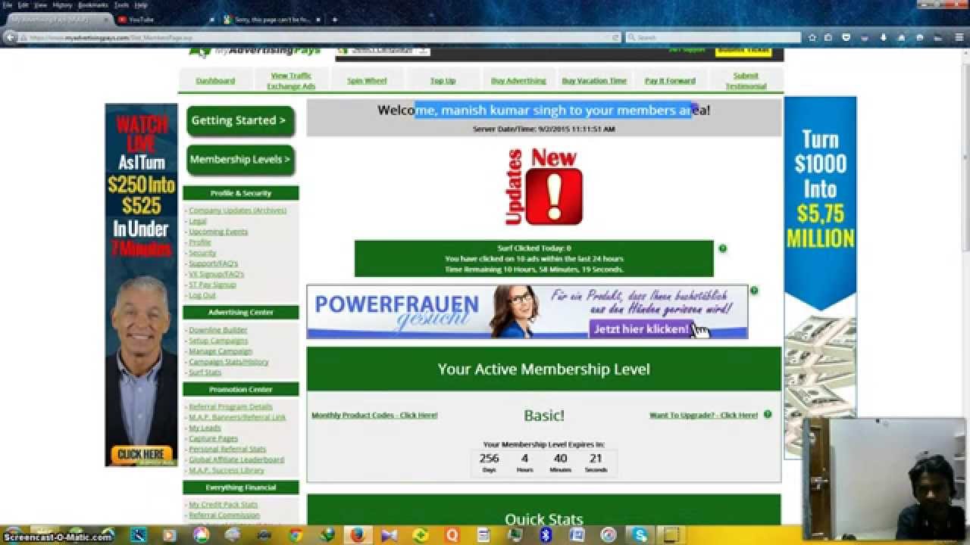The height and width of the screenshot is (545, 970).
Task: Open the Security link
Action: [x=202, y=253]
